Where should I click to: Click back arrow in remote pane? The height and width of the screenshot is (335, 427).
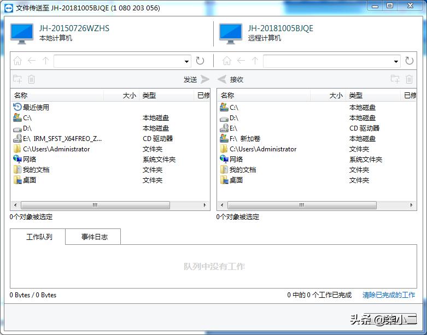tap(241, 61)
